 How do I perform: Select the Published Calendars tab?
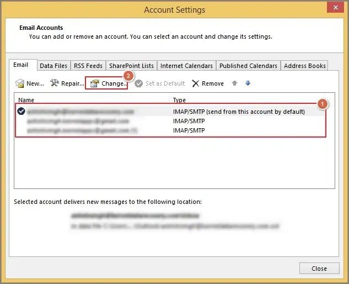point(248,66)
